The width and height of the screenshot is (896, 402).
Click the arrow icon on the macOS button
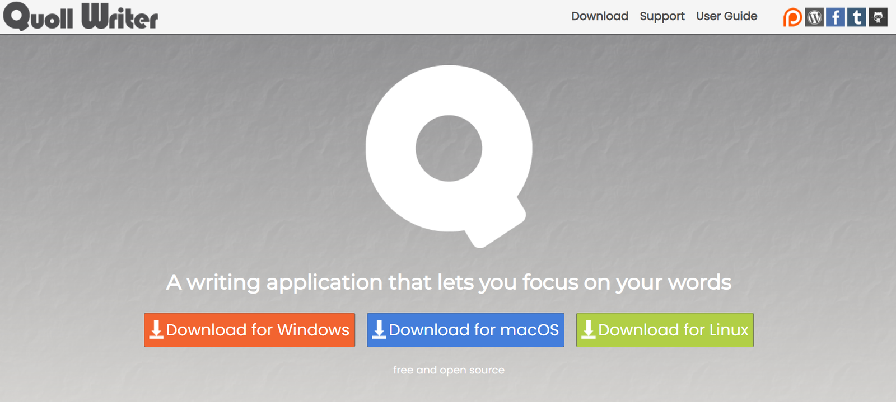[x=379, y=329]
